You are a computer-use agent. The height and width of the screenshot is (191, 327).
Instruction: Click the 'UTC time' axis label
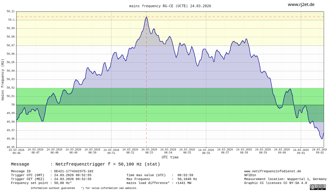pyautogui.click(x=170, y=157)
